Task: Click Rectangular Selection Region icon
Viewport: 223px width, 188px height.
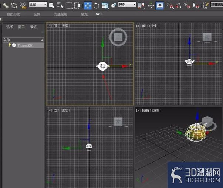Action: point(69,6)
